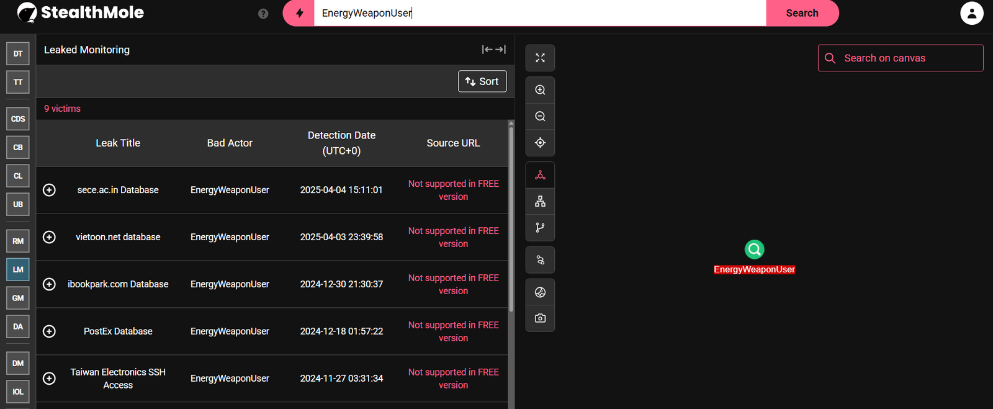The height and width of the screenshot is (409, 993).
Task: Click detection date 2025-04-03 23:39:58
Action: (341, 237)
